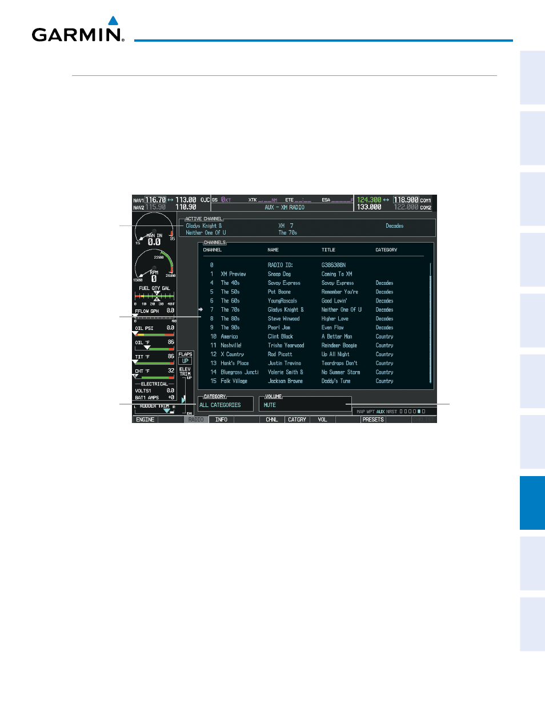Click the AUX - XM RADIO page title
545x705 pixels.
pos(284,208)
